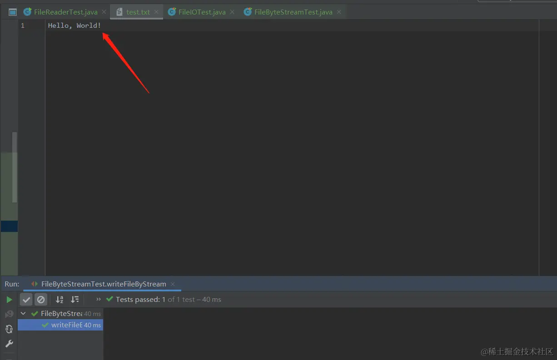Switch to the test.txt tab
557x360 pixels.
138,12
